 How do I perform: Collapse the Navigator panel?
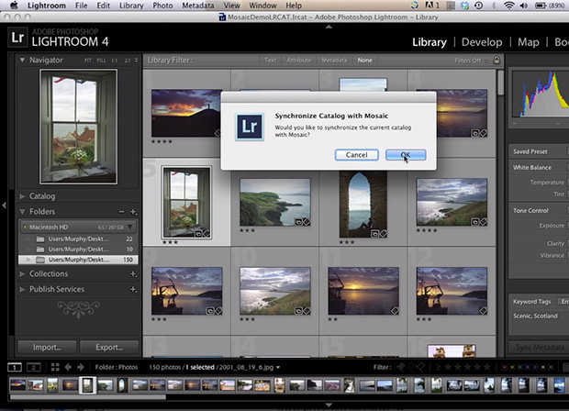pyautogui.click(x=22, y=60)
